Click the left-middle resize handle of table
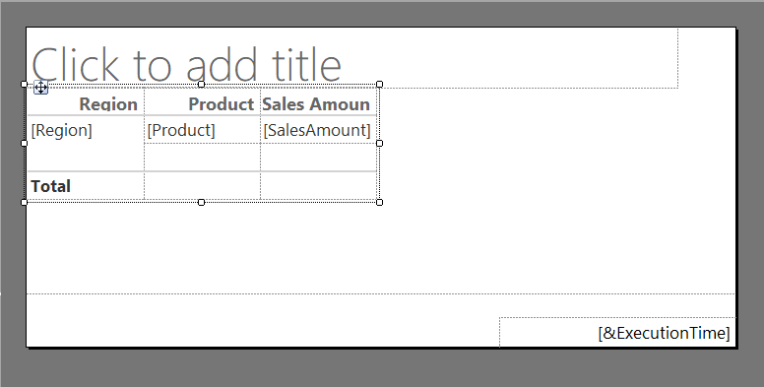Image resolution: width=764 pixels, height=387 pixels. point(25,144)
